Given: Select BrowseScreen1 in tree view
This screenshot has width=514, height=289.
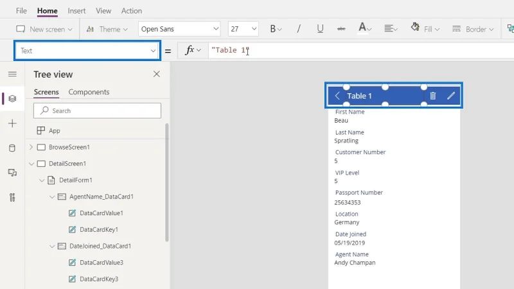Looking at the screenshot, I should point(69,147).
